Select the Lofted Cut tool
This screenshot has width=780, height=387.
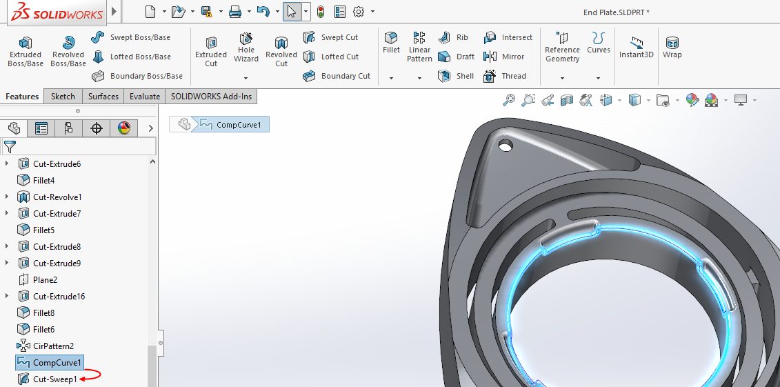coord(331,57)
